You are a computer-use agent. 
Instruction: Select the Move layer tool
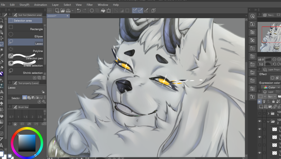(x=2, y=38)
